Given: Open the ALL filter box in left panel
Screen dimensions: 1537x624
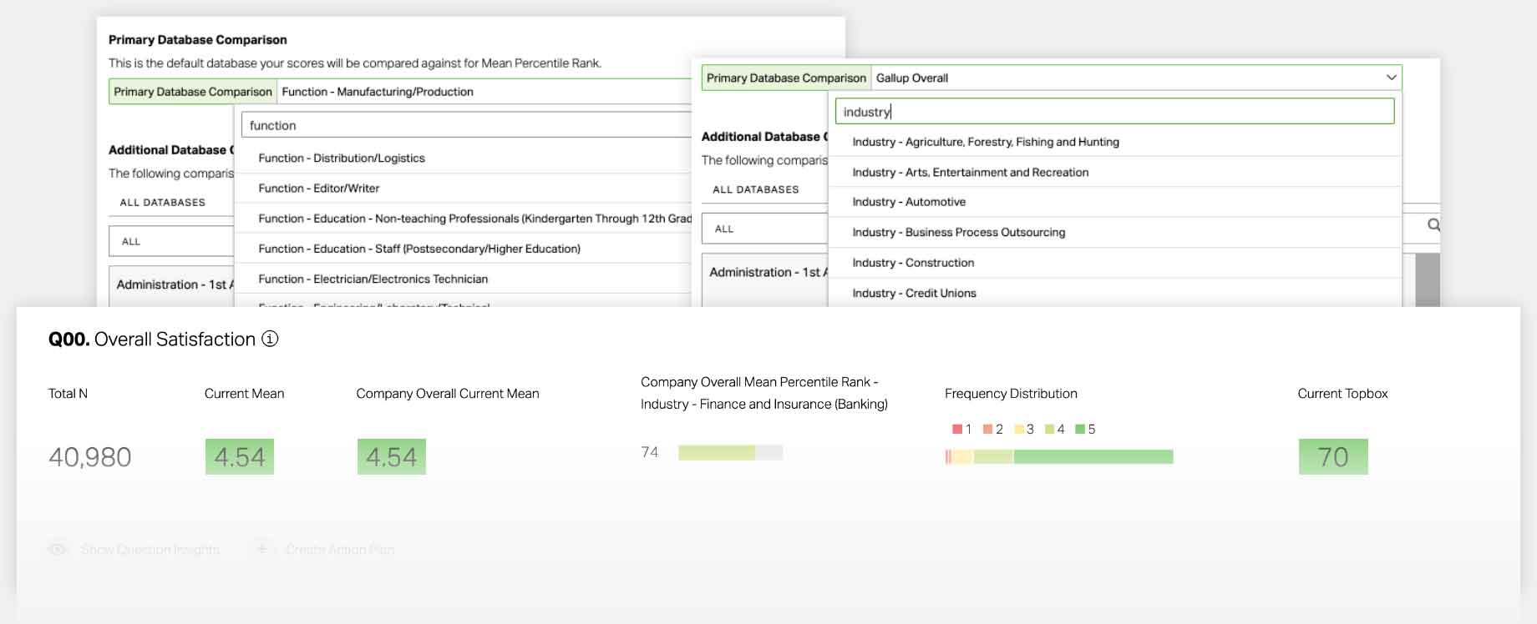Looking at the screenshot, I should [171, 241].
